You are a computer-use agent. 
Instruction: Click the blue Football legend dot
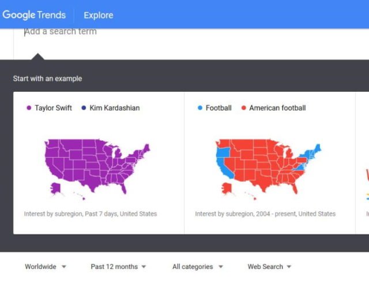[199, 108]
